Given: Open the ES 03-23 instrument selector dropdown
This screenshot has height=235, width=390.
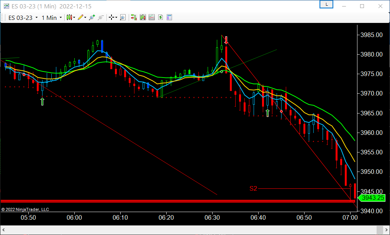Looking at the screenshot, I should pos(23,18).
